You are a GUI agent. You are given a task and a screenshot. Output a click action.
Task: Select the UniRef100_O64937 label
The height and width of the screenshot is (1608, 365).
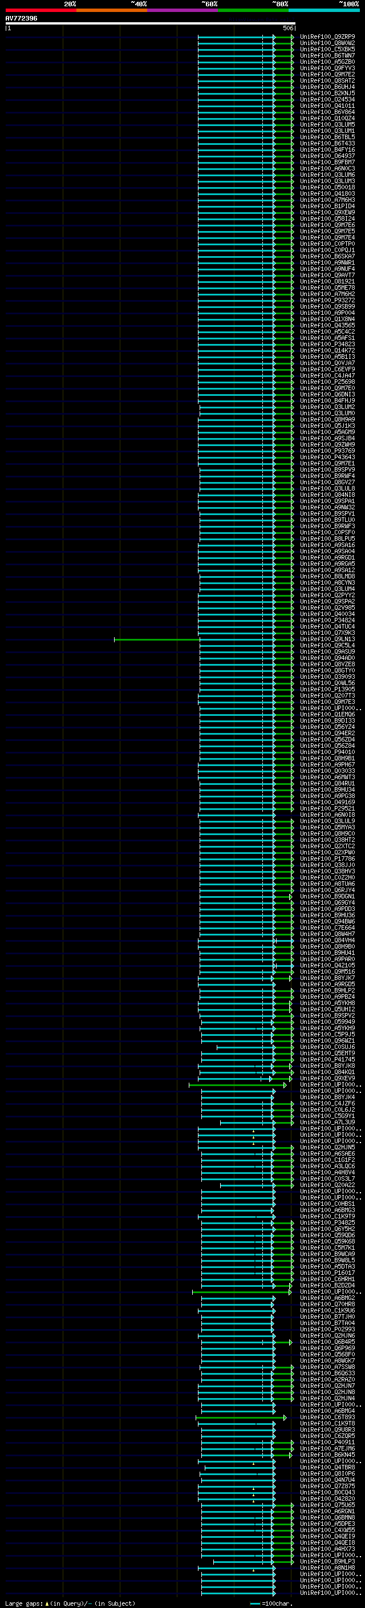pyautogui.click(x=327, y=156)
